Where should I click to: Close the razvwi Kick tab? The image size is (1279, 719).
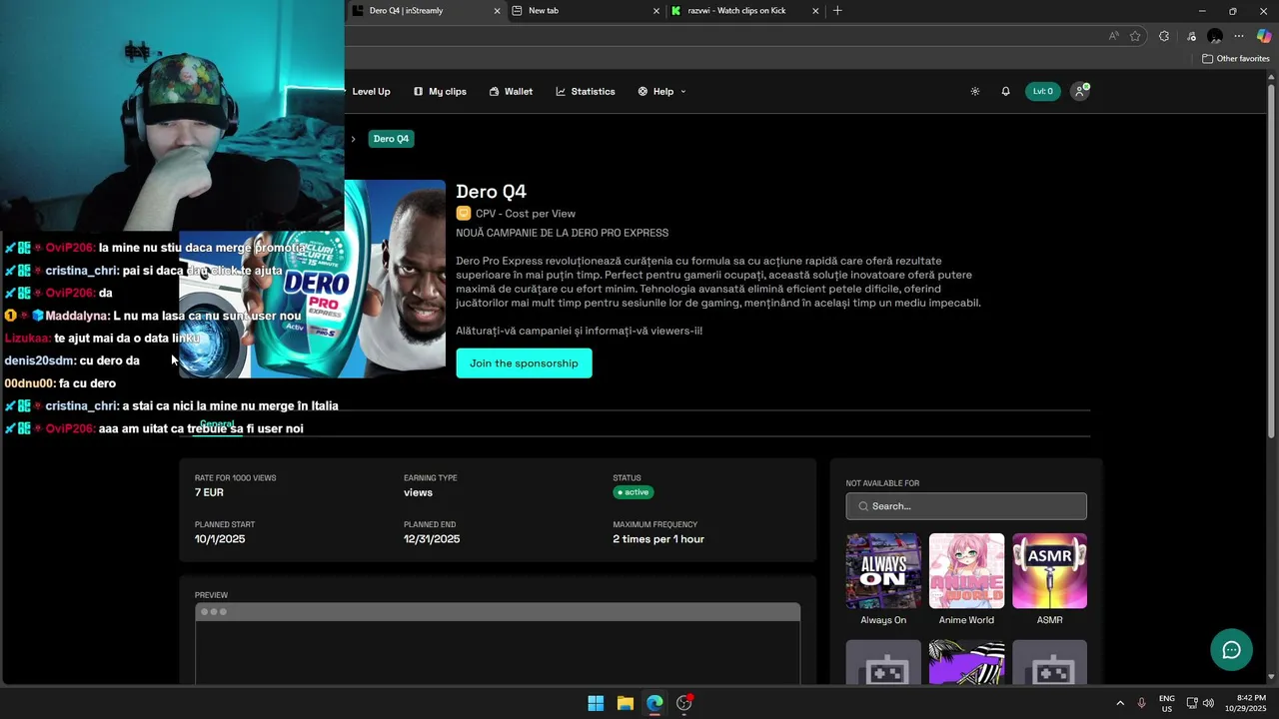point(815,11)
